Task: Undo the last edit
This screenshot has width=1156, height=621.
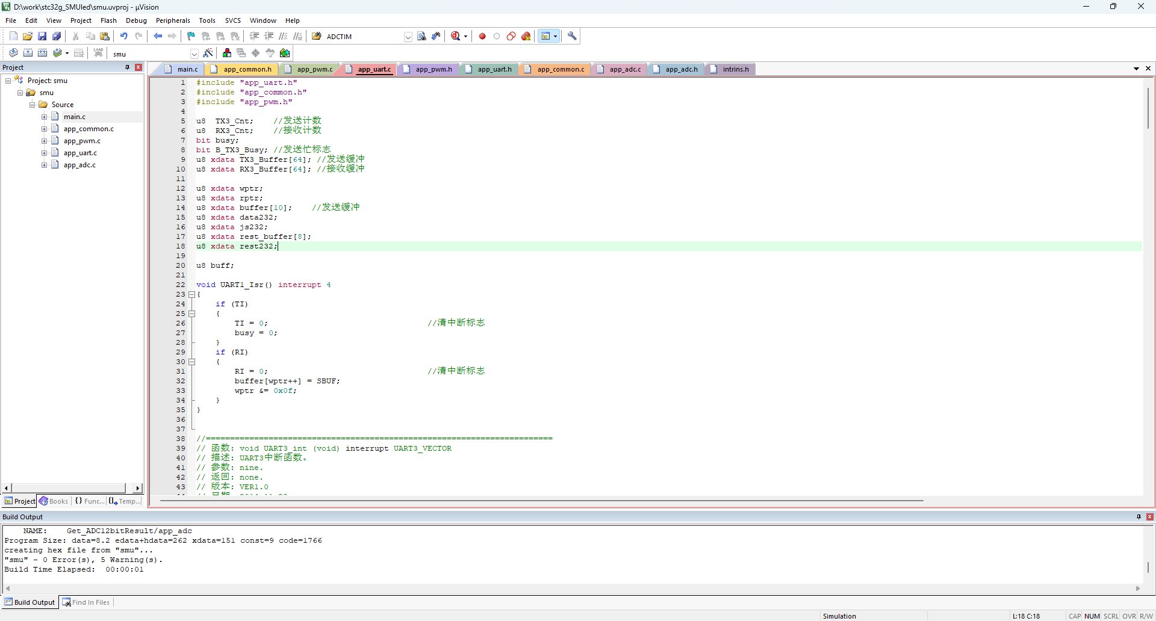Action: 124,36
